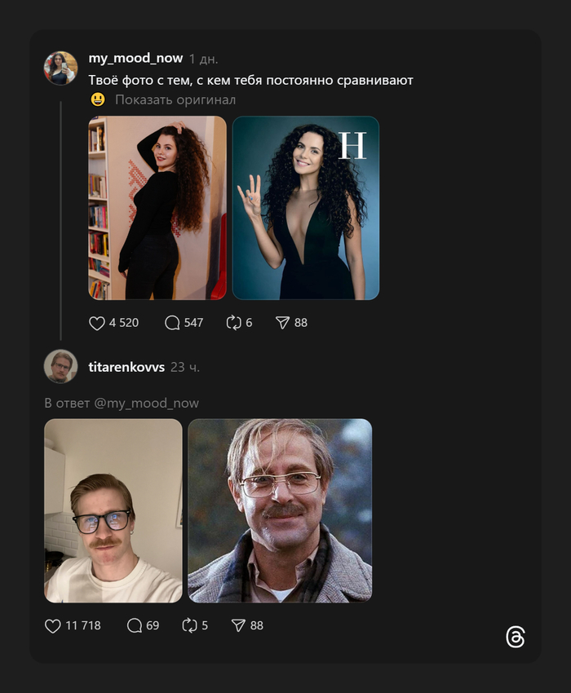Open the bookshelf photo in first post
Viewport: 571px width, 693px height.
click(157, 208)
